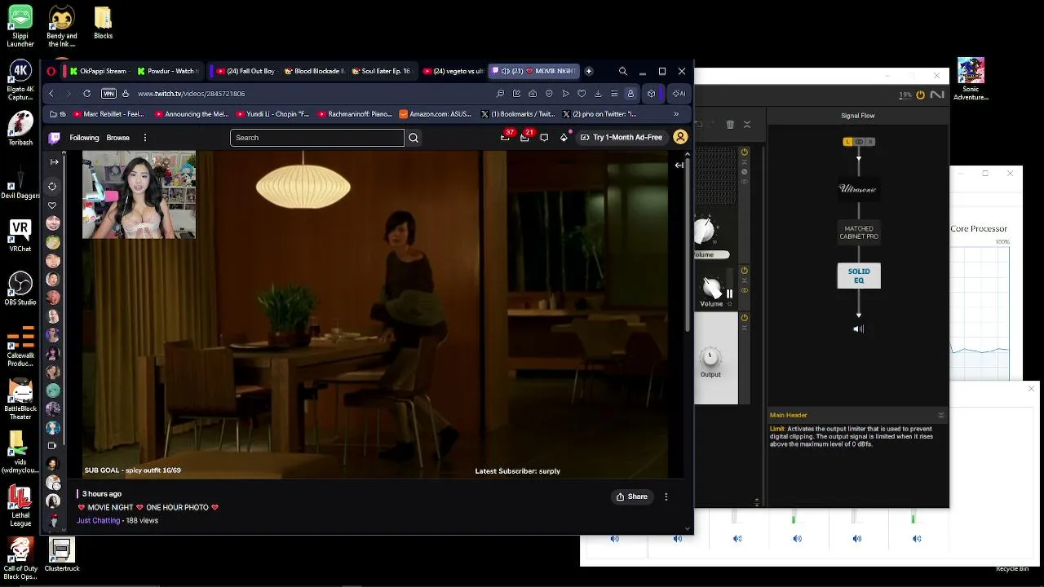Collapse the theater panel arrow on video
Screen dimensions: 1044x587
[x=679, y=165]
